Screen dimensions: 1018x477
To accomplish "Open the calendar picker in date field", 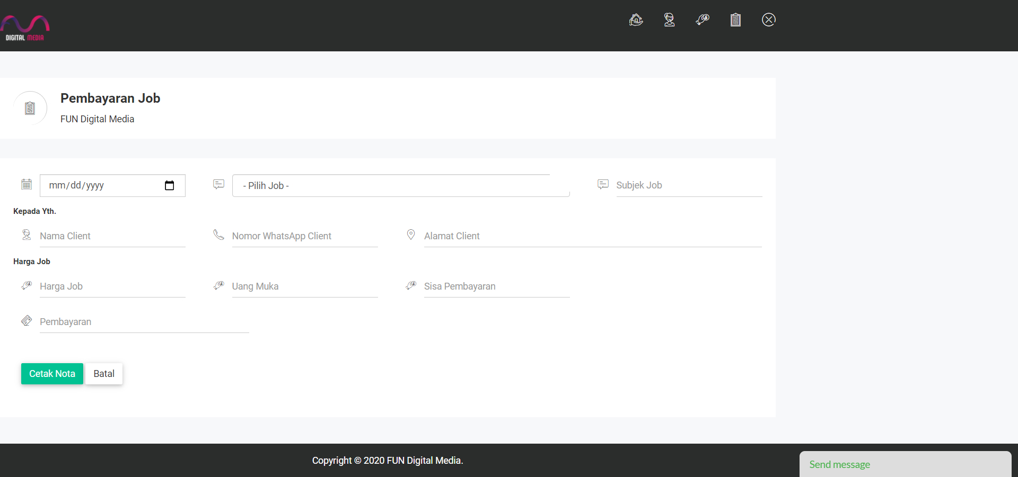I will point(170,185).
